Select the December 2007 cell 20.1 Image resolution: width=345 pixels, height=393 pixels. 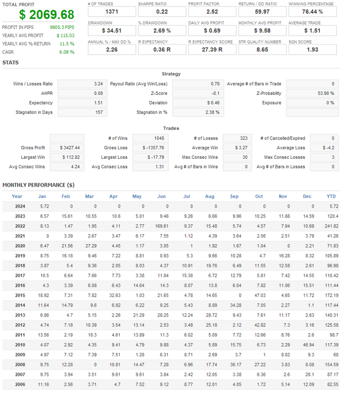tap(309, 375)
